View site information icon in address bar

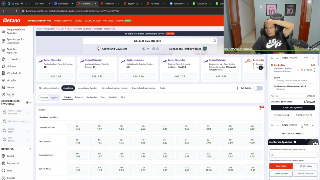(23, 11)
